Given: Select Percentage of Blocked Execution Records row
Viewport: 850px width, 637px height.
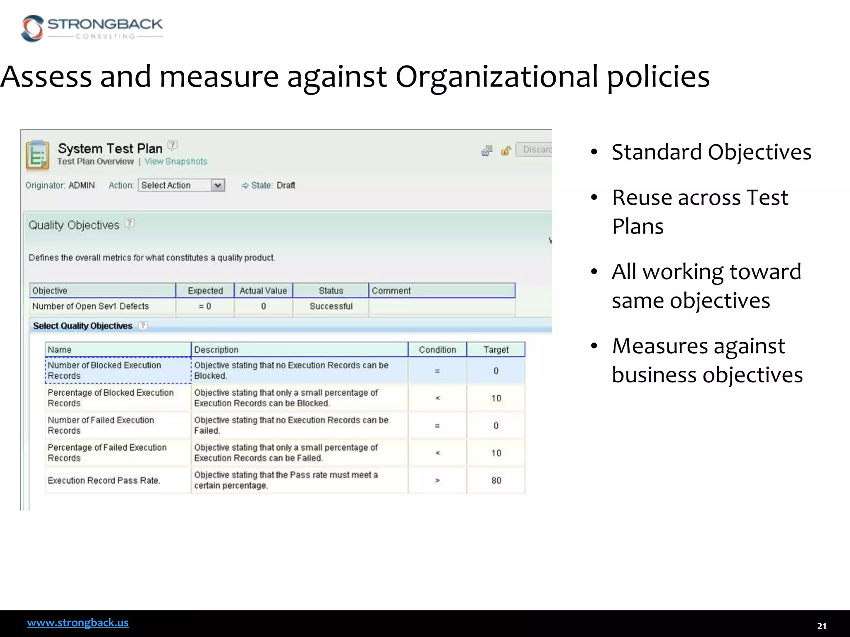Looking at the screenshot, I should pos(285,398).
